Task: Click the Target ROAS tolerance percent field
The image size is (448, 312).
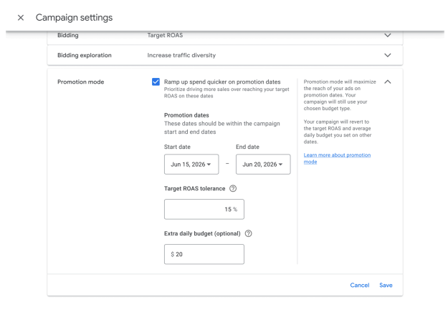Action: (x=204, y=210)
